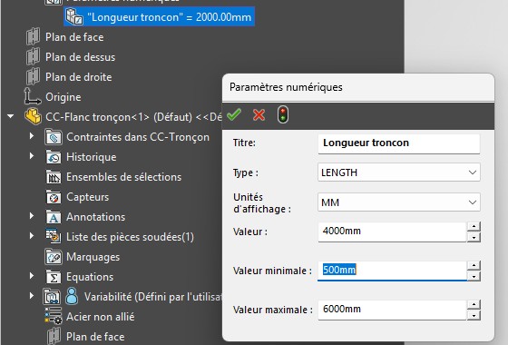Viewport: 508px width, 345px height.
Task: Increase Valeur with the up arrow
Action: [x=474, y=226]
